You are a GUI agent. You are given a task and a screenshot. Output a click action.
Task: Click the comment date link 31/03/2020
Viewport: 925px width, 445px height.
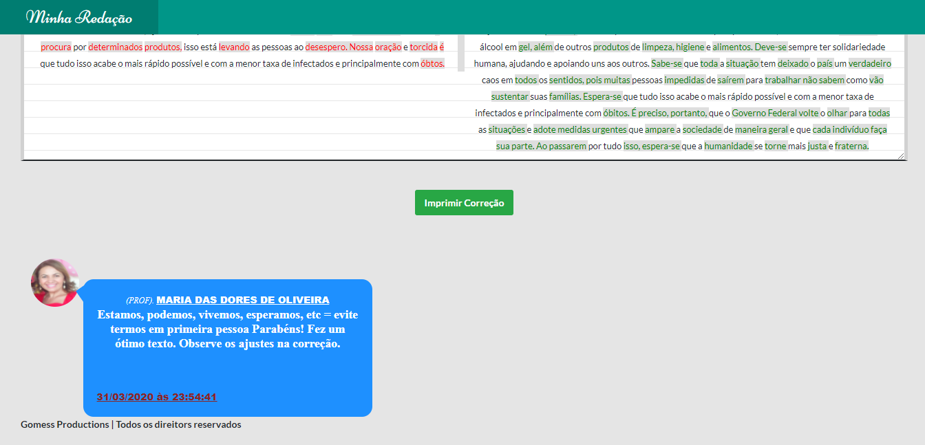157,396
